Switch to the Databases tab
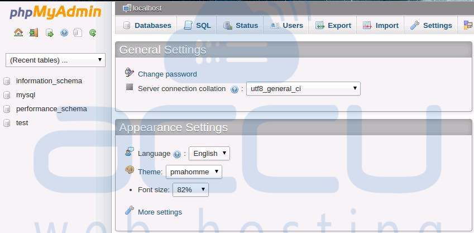 coord(146,25)
